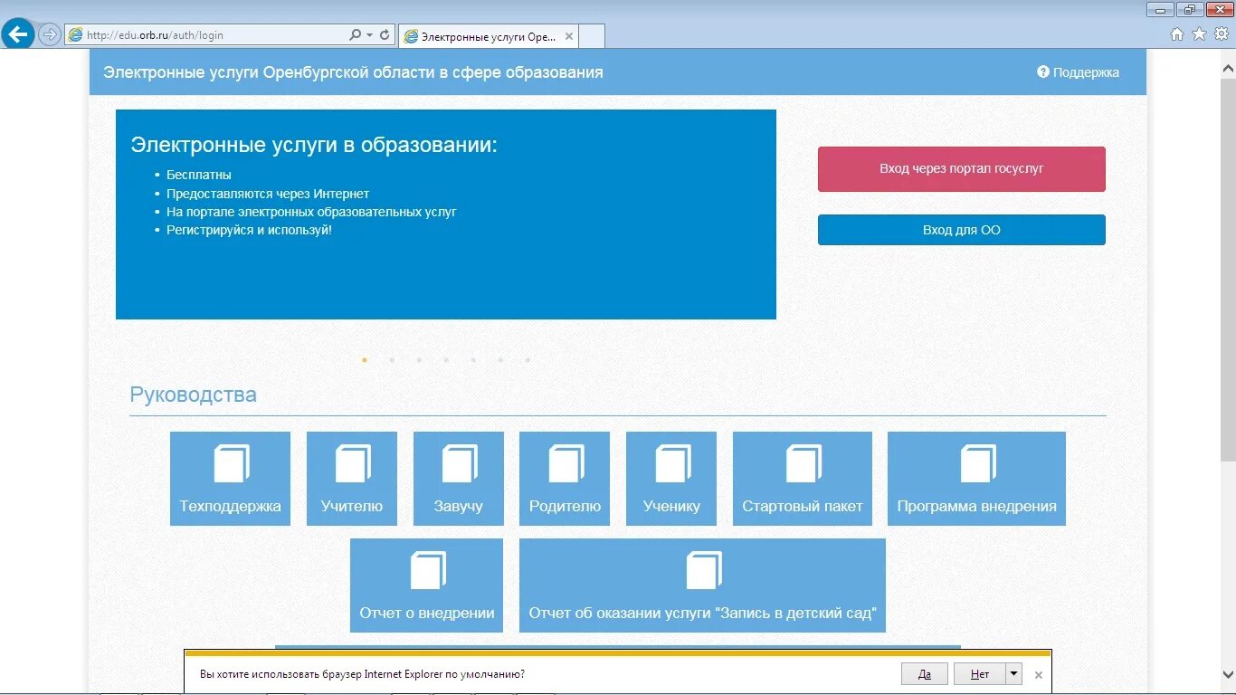
Task: Click Предоставляются через Интернет bullet text
Action: (268, 194)
